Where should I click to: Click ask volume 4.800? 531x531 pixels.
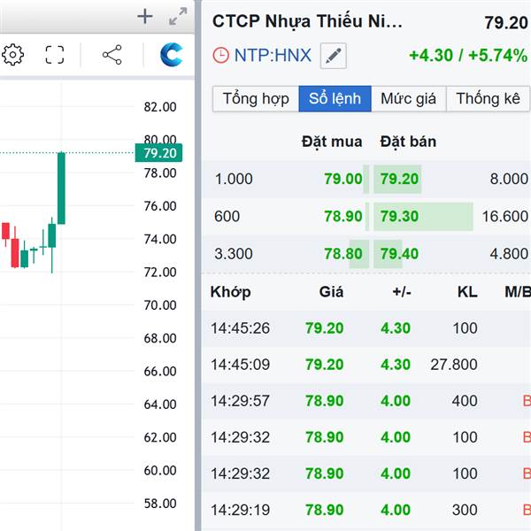(509, 254)
